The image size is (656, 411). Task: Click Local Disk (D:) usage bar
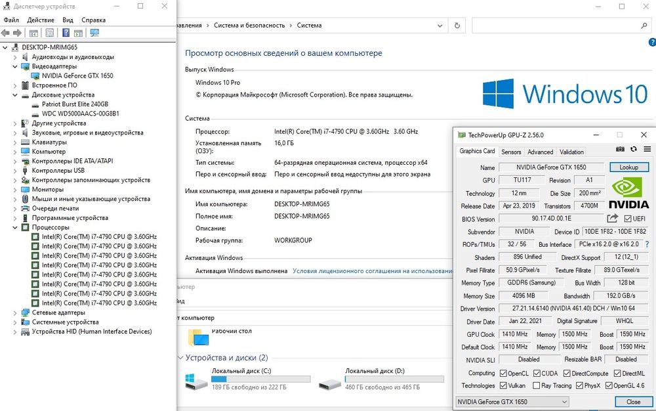[x=394, y=379]
